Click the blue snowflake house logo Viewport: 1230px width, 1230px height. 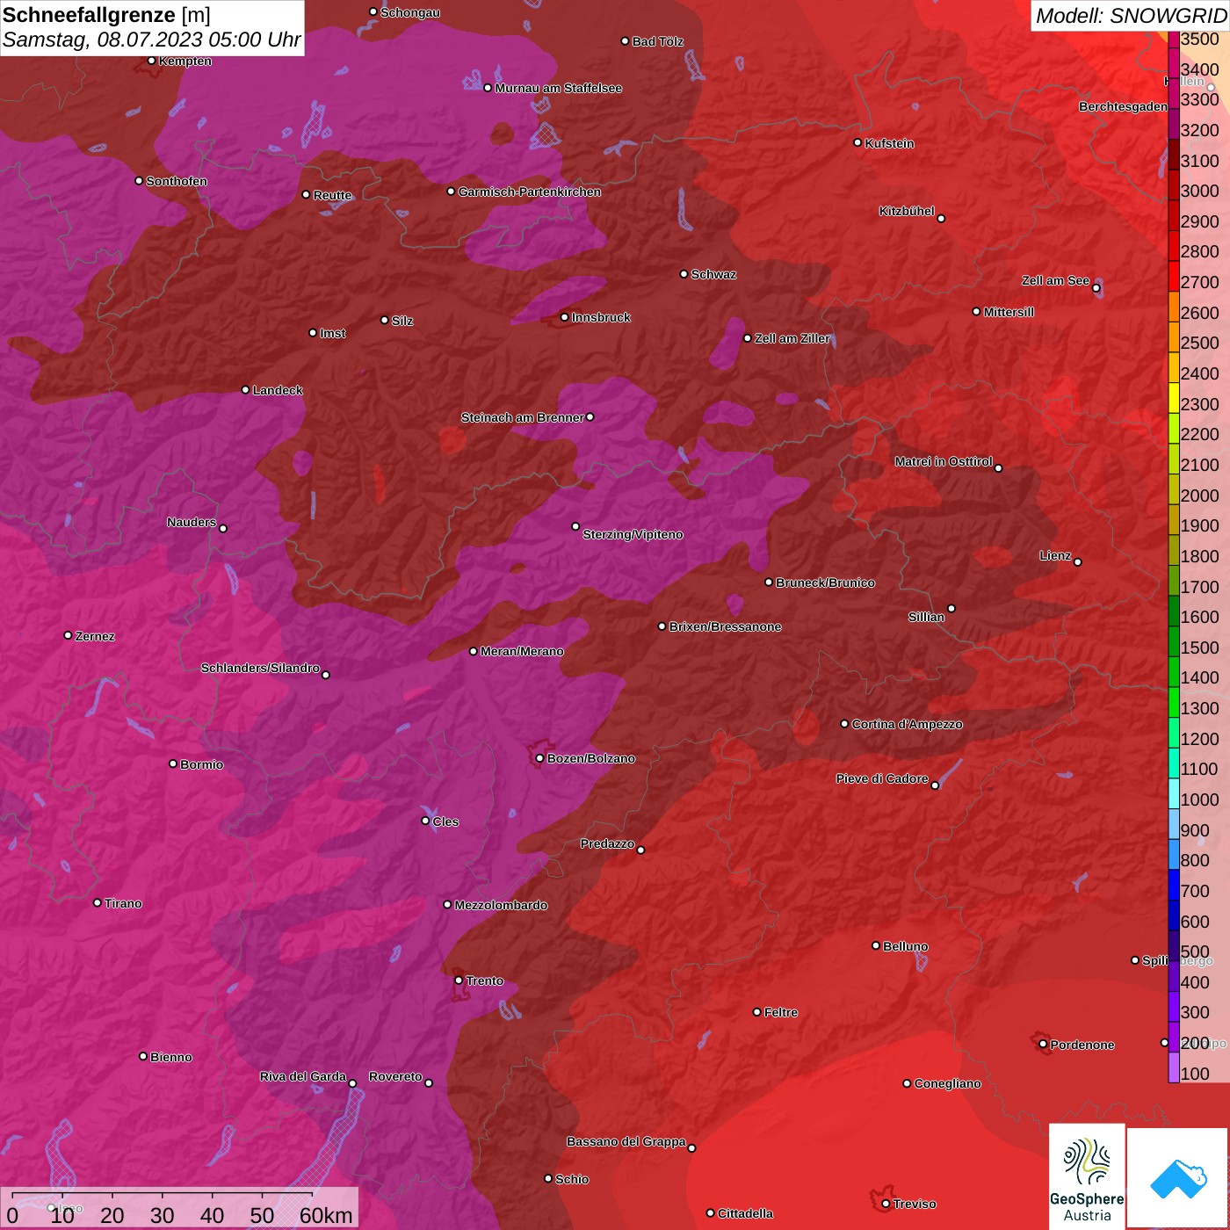point(1178,1177)
